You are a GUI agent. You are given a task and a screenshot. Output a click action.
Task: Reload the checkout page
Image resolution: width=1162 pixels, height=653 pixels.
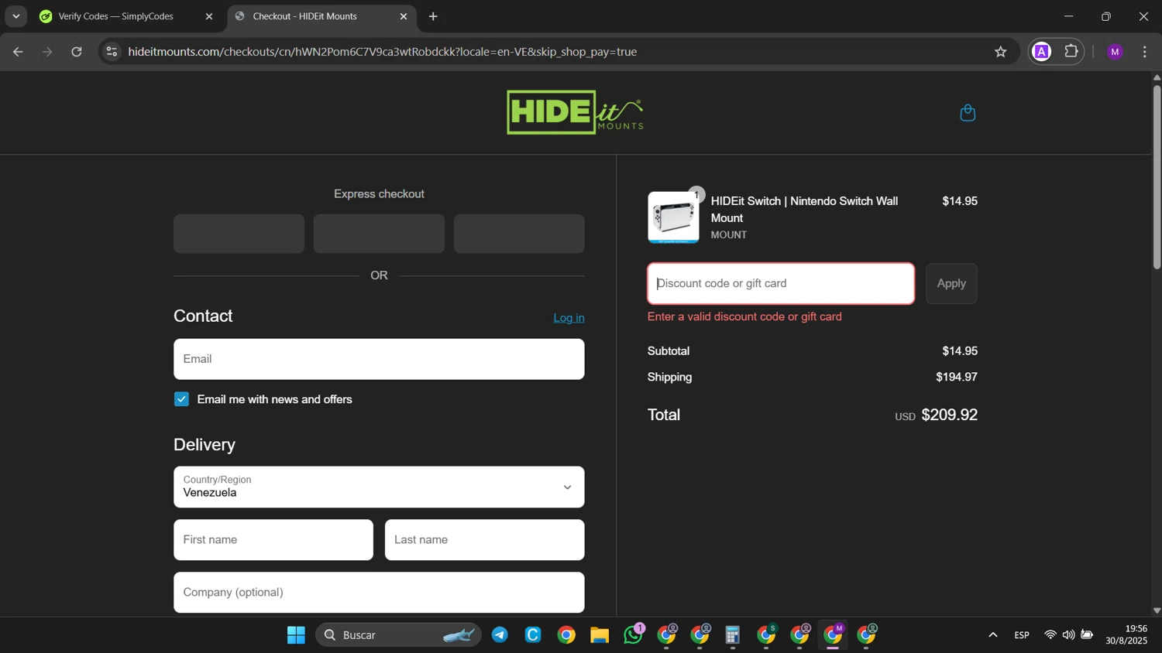coord(77,52)
